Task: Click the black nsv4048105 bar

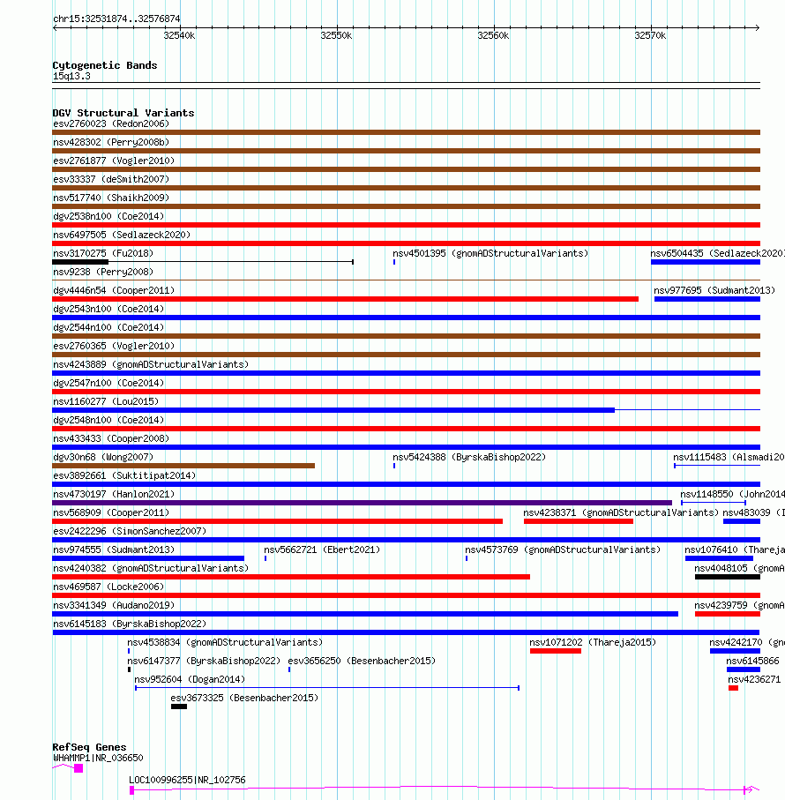Action: [728, 577]
